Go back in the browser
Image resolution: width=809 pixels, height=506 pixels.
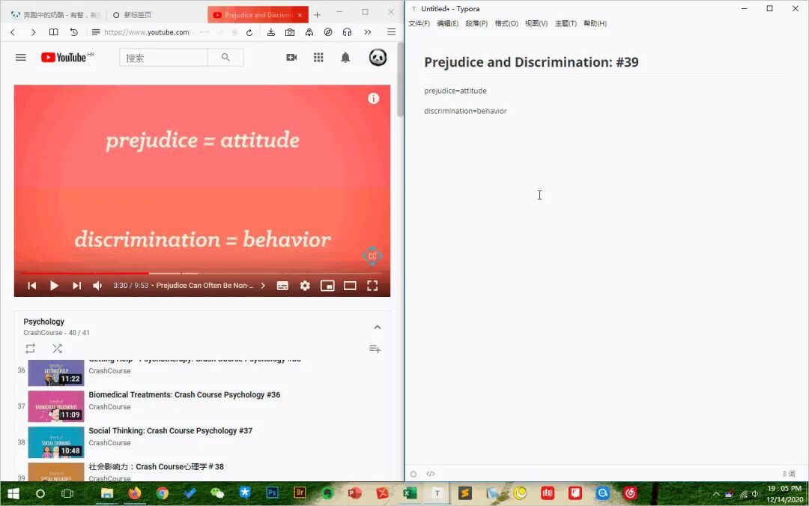click(x=13, y=32)
